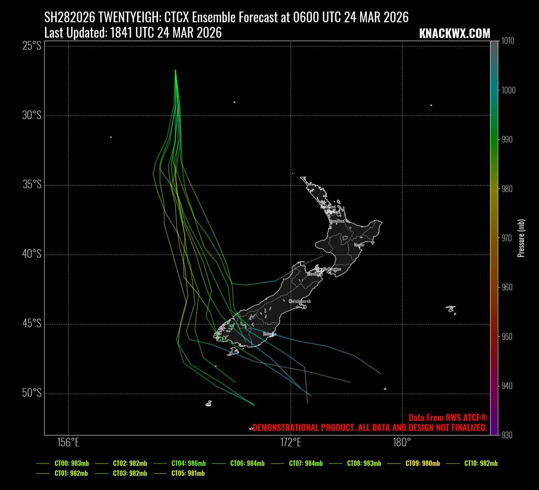Screen dimensions: 539x490
Task: Click the CT10: 982mb legend entry
Action: coord(481,463)
